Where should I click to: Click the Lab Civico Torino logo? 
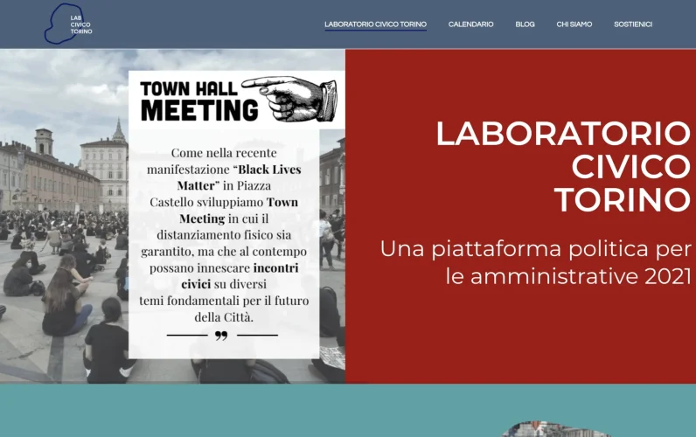click(x=68, y=24)
